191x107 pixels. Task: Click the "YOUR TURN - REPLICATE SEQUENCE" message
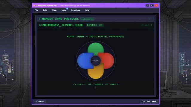click(x=96, y=36)
